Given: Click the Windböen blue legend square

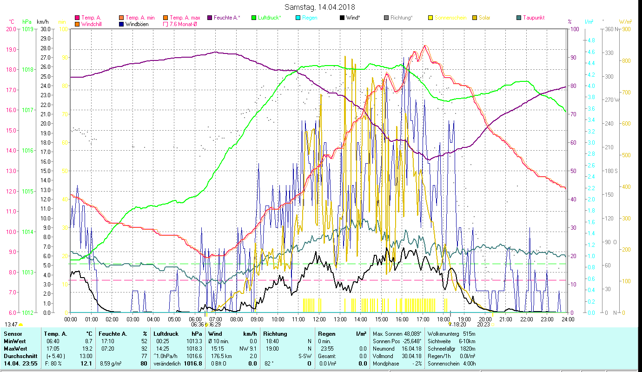Looking at the screenshot, I should pyautogui.click(x=121, y=24).
